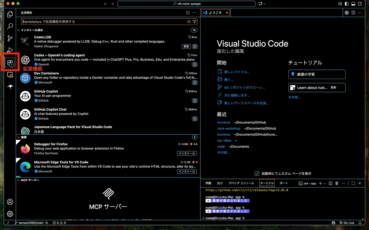This screenshot has width=369, height=230.
Task: Open the Explorer view in activity bar
Action: coord(10,14)
